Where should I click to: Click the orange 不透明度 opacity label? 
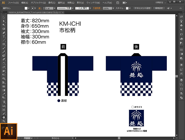click(x=97, y=9)
